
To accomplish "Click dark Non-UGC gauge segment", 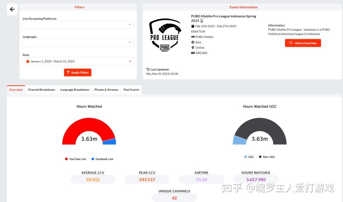I will pyautogui.click(x=263, y=125).
